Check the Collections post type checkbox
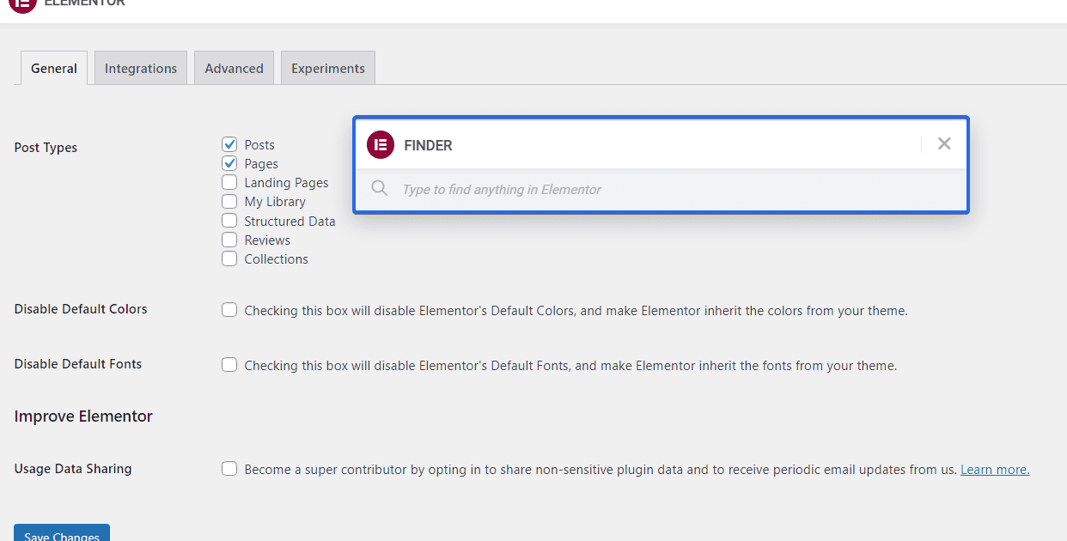 pyautogui.click(x=229, y=258)
